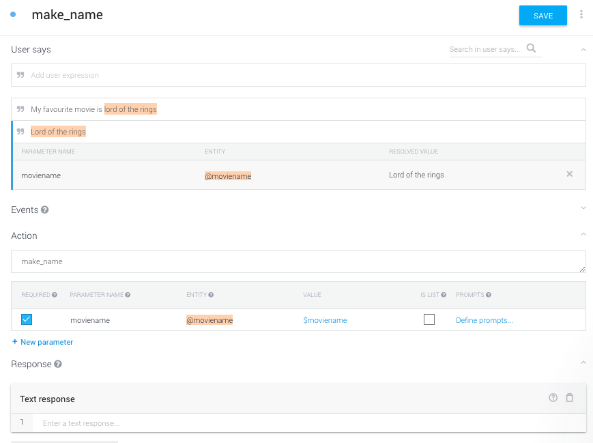The width and height of the screenshot is (593, 443).
Task: Click the search magnifier icon
Action: tap(531, 48)
